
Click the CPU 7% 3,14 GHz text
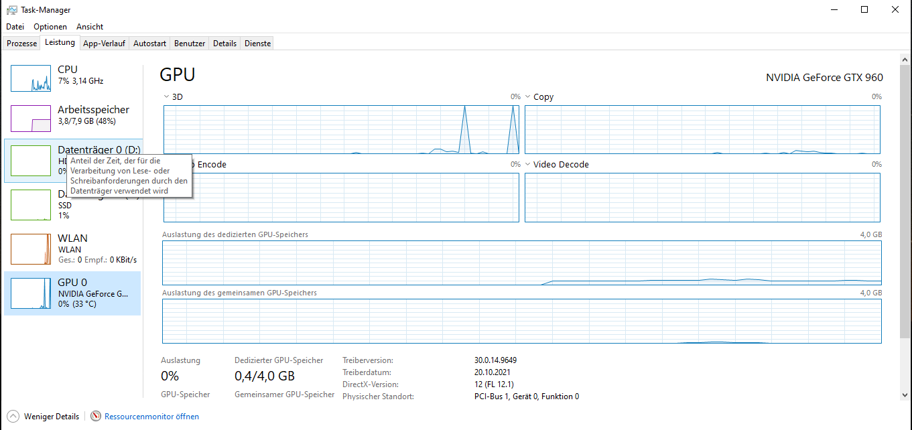click(80, 81)
